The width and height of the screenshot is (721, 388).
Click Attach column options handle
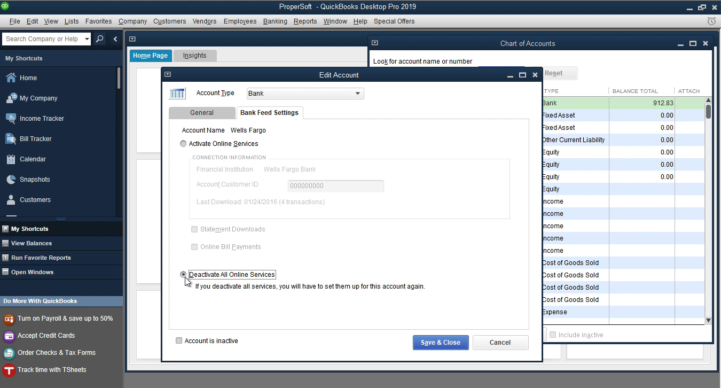674,91
